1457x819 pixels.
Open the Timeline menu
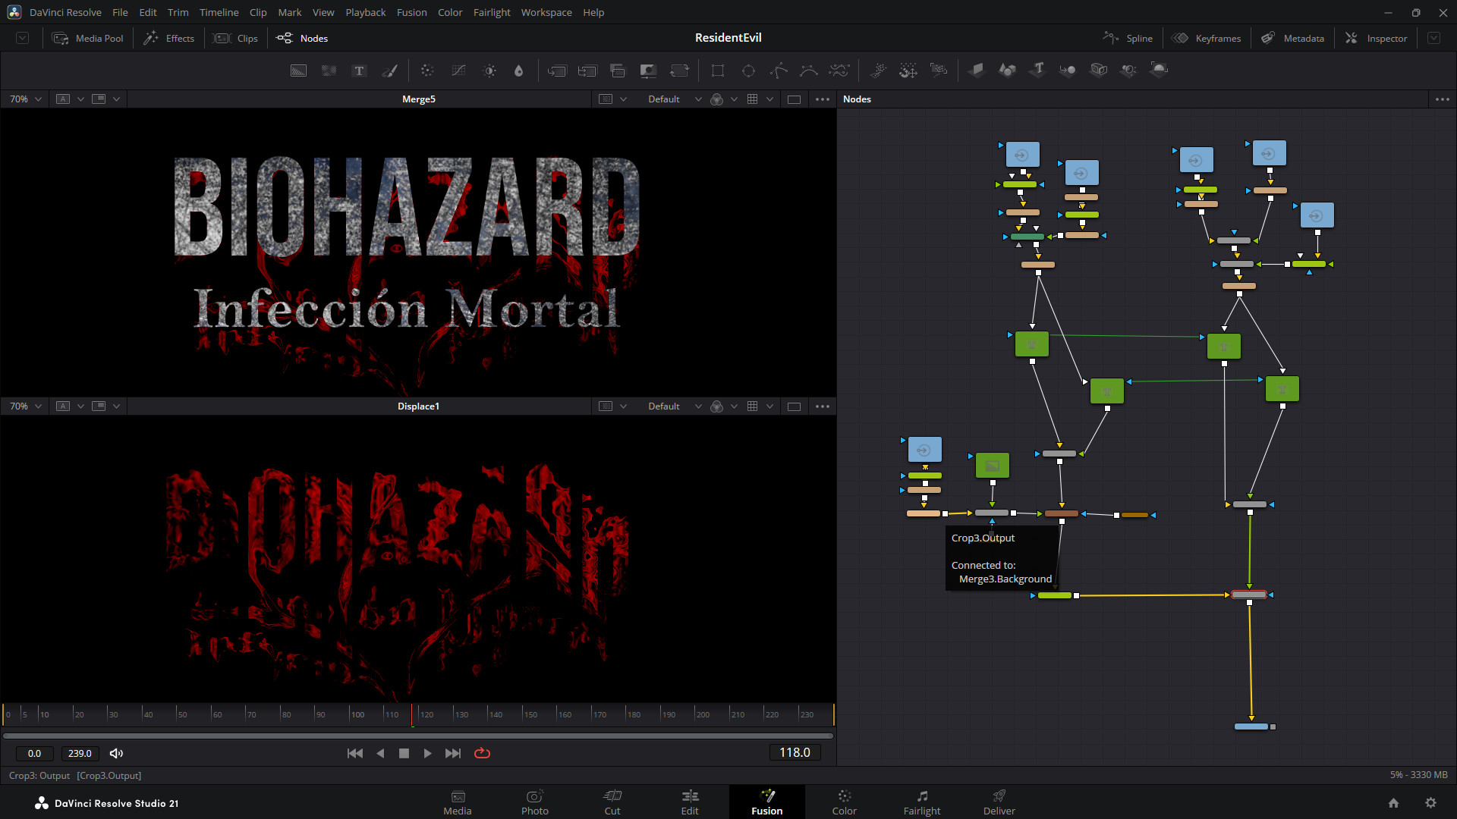click(219, 12)
